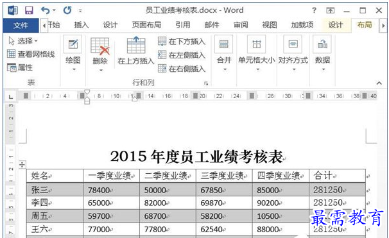This screenshot has width=389, height=238.
Task: Click the cell containing 78400
Action: (x=112, y=190)
